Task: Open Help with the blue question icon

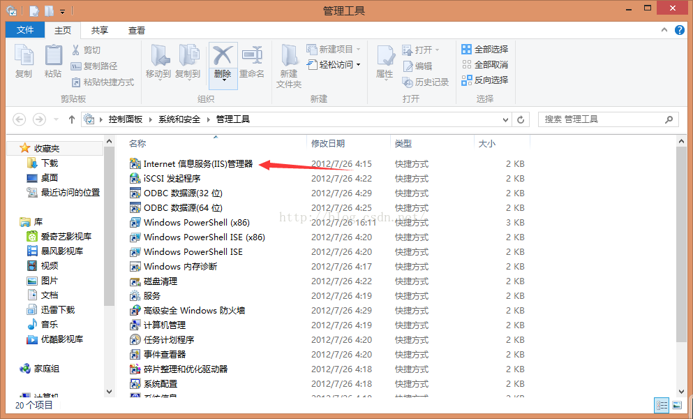Action: [x=679, y=29]
